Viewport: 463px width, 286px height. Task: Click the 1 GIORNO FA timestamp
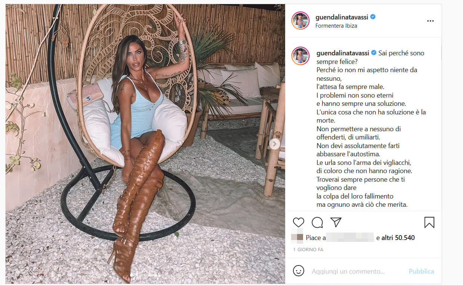[308, 249]
